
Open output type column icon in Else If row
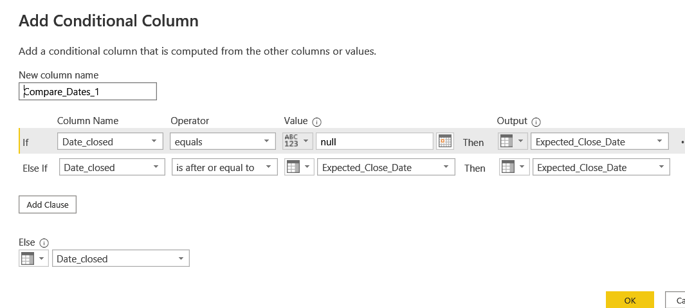(x=514, y=167)
